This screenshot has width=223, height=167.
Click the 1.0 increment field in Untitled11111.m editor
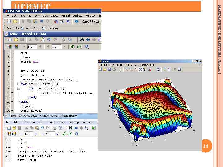32,47
